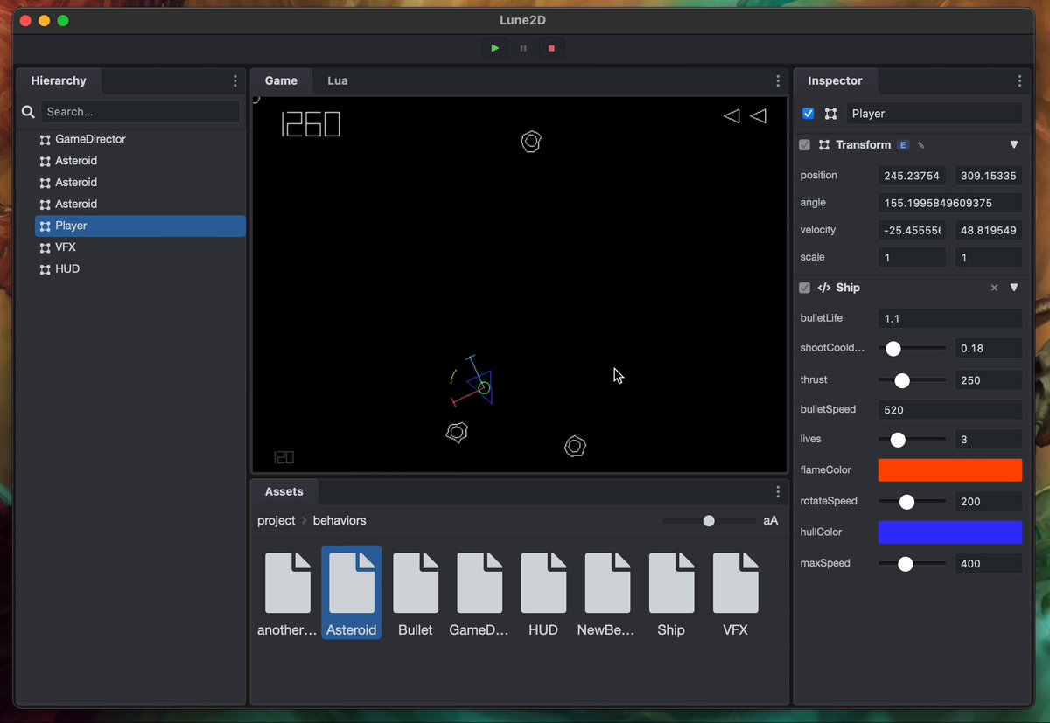Disable the Ship component checkbox
Screen dimensions: 1050x723
804,288
